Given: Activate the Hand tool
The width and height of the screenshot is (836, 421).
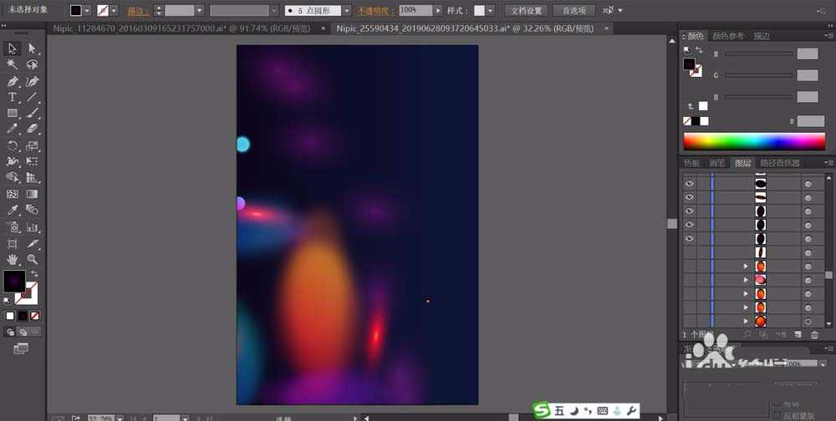Looking at the screenshot, I should click(x=13, y=260).
